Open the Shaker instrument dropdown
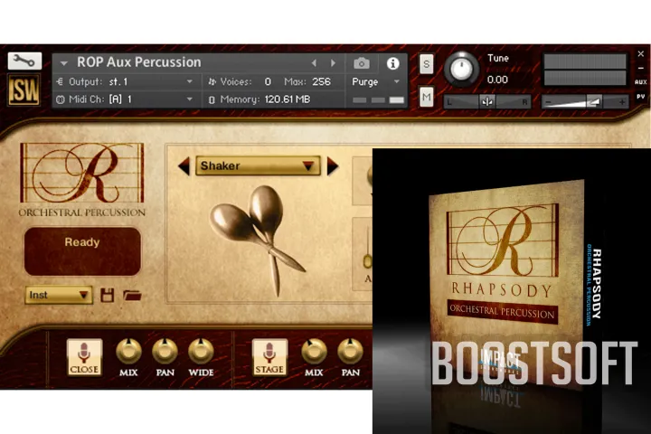Screen dimensions: 651x434 258,166
